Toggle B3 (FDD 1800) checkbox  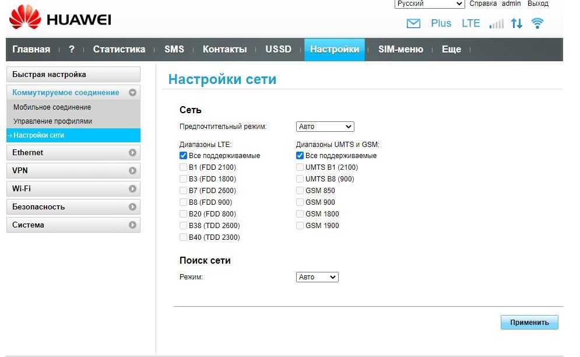point(183,179)
